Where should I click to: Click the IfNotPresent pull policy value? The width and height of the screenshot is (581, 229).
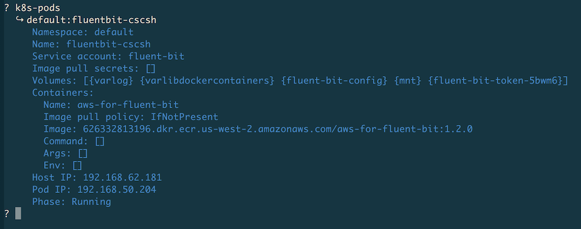184,117
